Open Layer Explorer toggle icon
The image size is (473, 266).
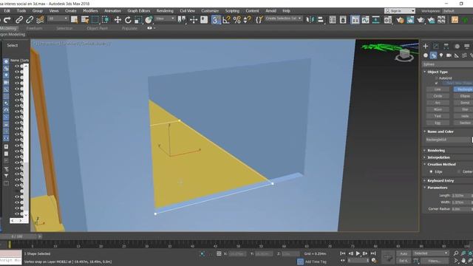[x=343, y=20]
